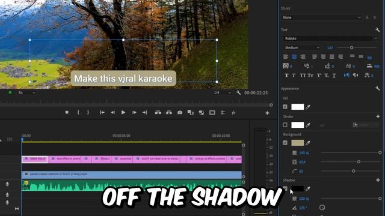The width and height of the screenshot is (385, 216).
Task: Select the 'text effect in premi' caption clip
Action: point(64,159)
